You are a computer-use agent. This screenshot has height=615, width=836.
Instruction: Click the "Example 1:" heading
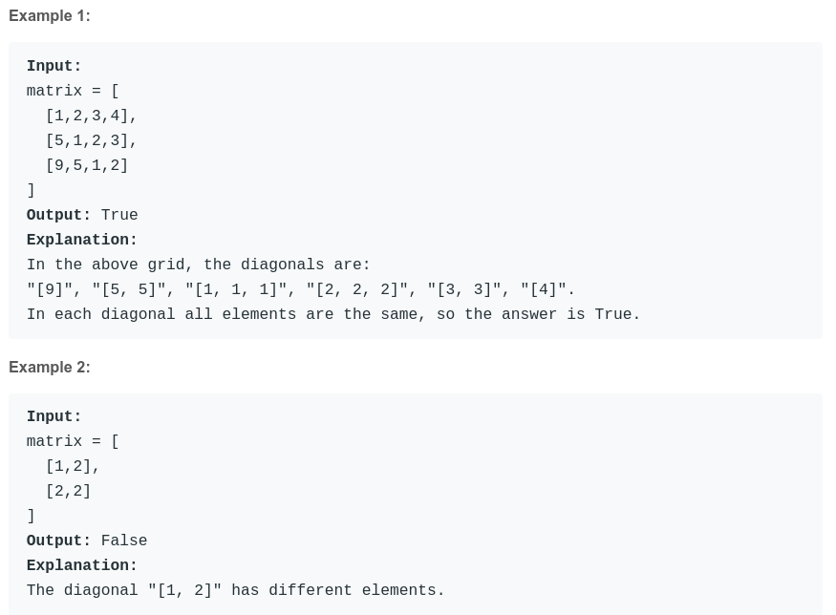click(x=50, y=16)
